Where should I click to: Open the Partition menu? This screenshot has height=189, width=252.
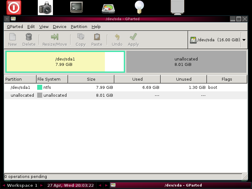tap(79, 27)
